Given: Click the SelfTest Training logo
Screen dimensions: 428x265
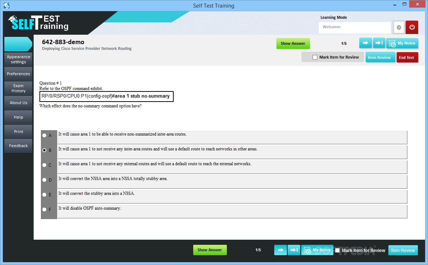Looking at the screenshot, I should (x=38, y=23).
